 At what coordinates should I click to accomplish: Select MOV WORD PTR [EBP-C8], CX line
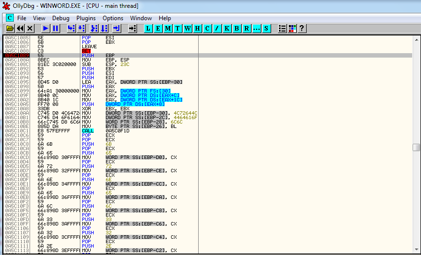(x=209, y=211)
